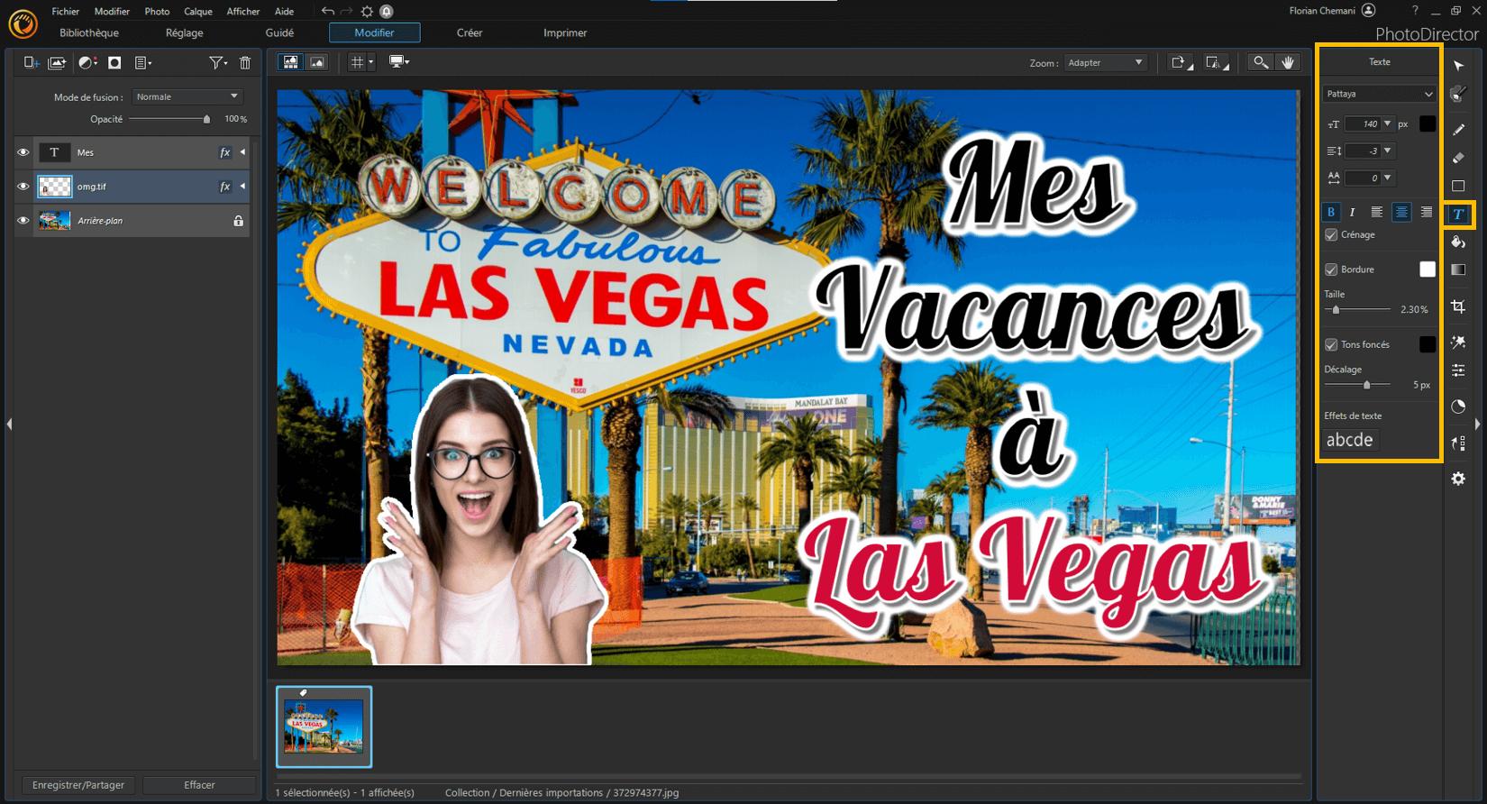Select the smart brush selection tool
This screenshot has height=804, width=1487.
[1458, 94]
